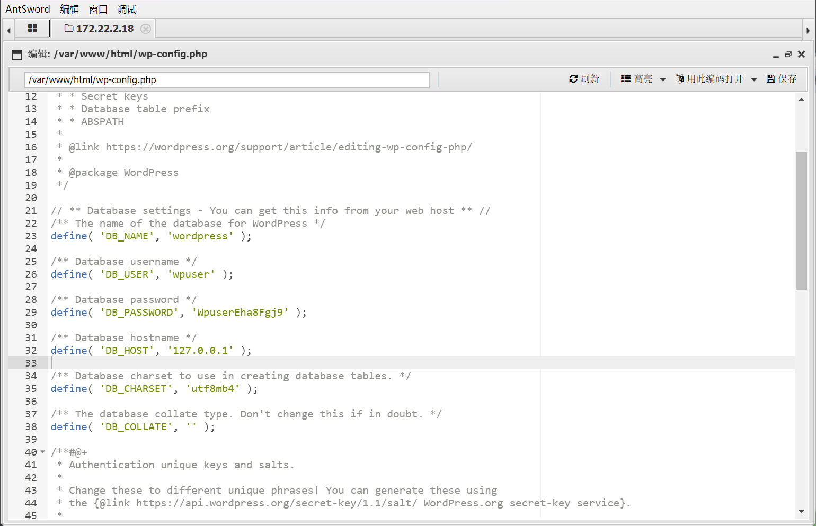Open the AntSword menu
The height and width of the screenshot is (526, 816).
(x=28, y=9)
